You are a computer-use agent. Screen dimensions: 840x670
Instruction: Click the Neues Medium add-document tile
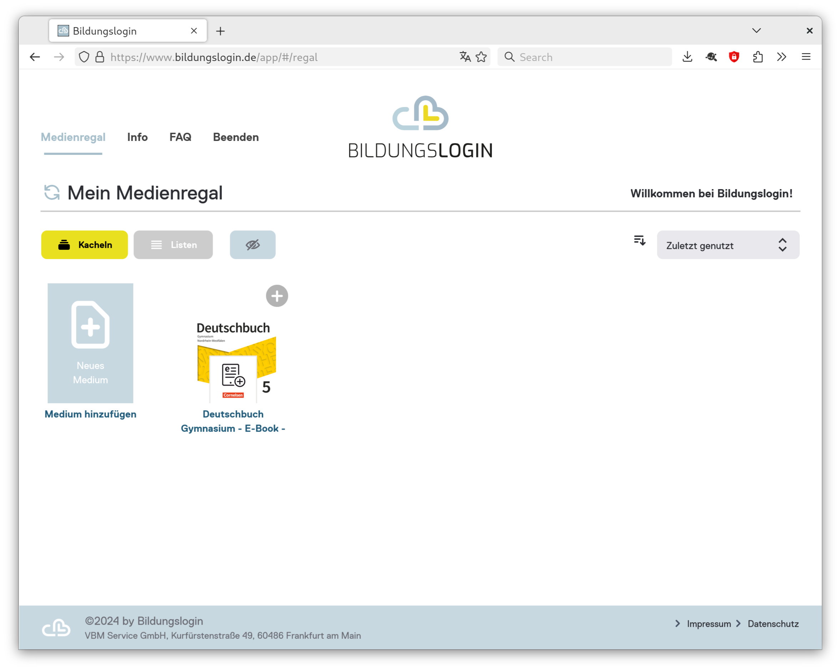90,343
